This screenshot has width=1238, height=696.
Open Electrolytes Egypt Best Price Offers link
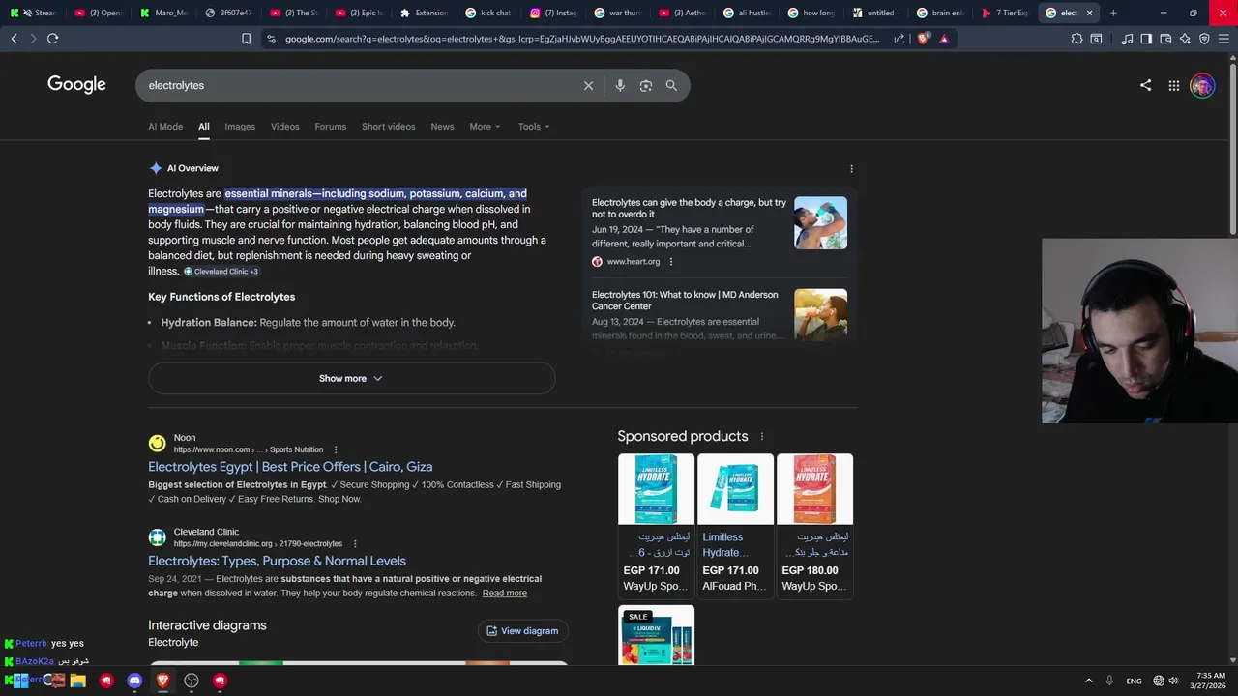[x=290, y=467]
